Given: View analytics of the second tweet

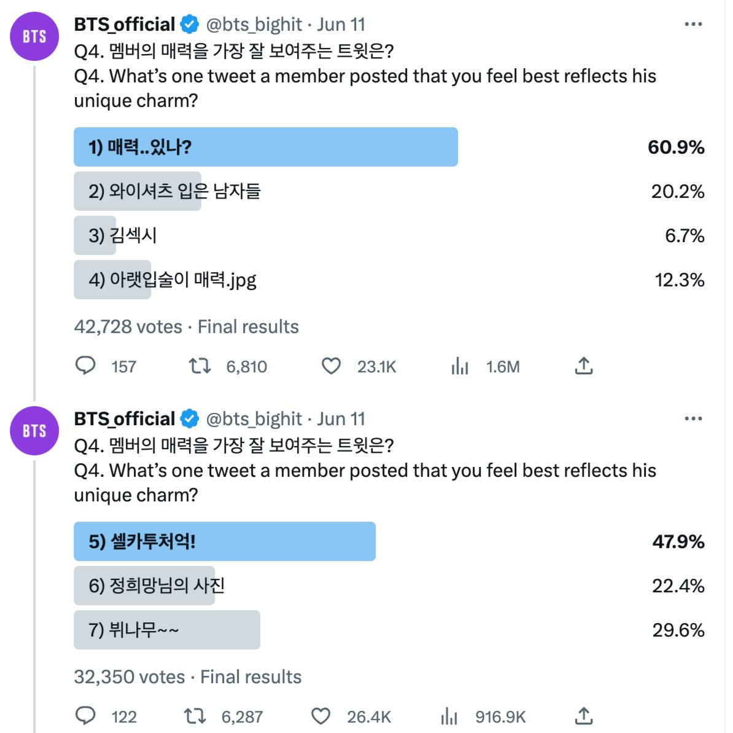Looking at the screenshot, I should 449,716.
